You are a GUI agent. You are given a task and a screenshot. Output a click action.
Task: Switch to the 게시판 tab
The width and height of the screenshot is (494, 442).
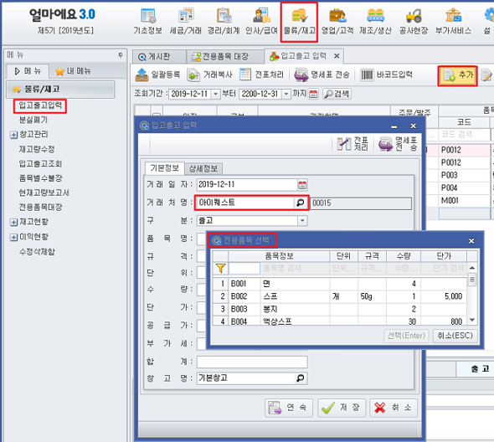click(159, 57)
